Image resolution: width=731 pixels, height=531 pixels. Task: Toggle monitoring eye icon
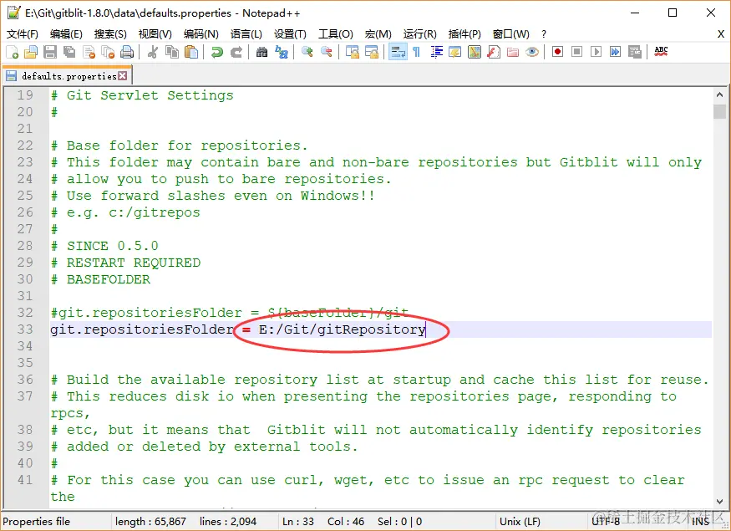click(532, 52)
